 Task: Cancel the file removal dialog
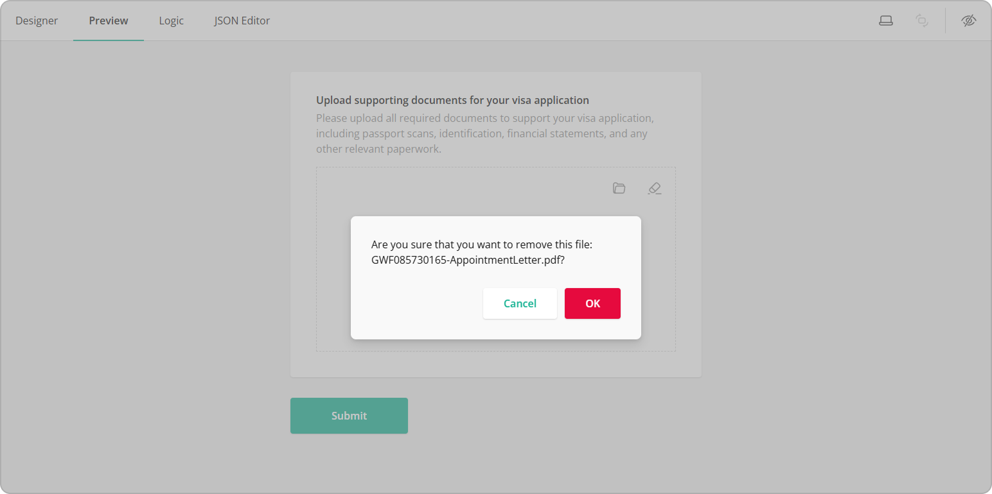click(520, 303)
